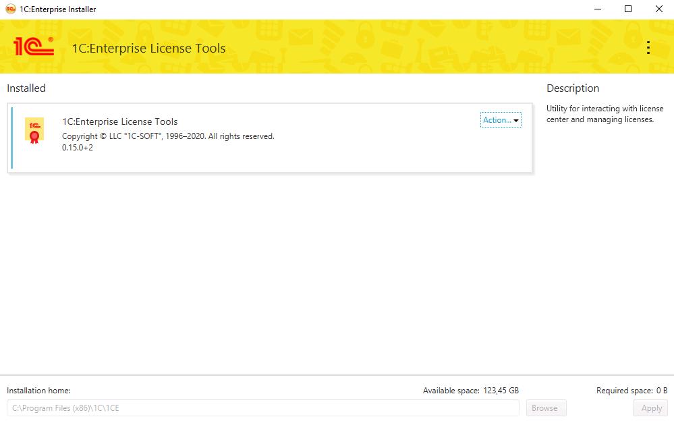The image size is (674, 423).
Task: Click the red 1C logo in header
Action: pos(34,46)
